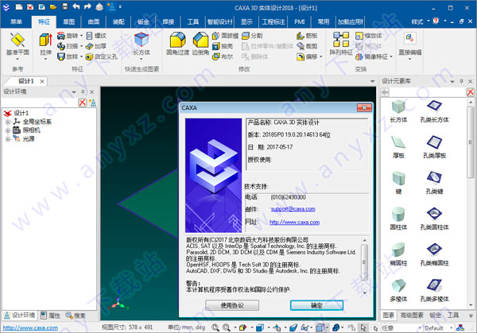Pick the 圆柱体 cylinder in the design library

[398, 219]
